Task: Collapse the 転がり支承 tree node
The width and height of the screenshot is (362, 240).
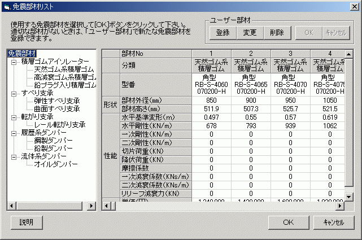Action: click(x=14, y=117)
